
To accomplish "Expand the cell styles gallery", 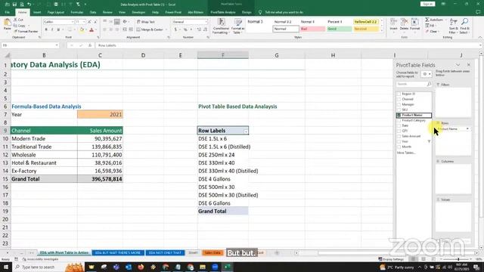I will tap(382, 31).
